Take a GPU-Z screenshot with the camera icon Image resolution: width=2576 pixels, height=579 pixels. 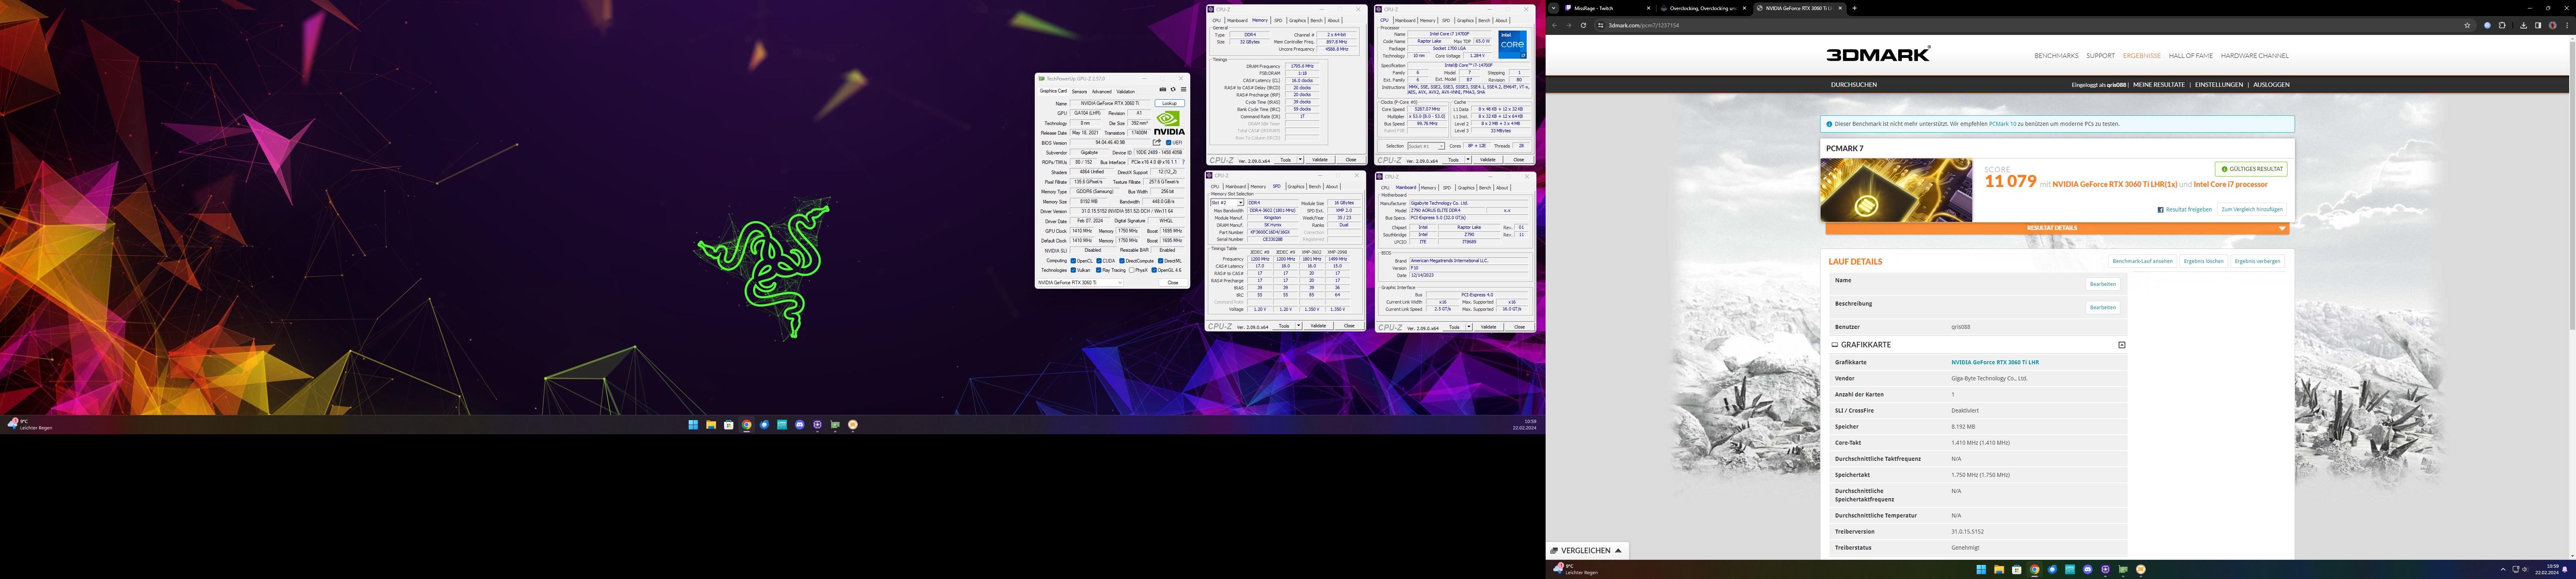1162,90
